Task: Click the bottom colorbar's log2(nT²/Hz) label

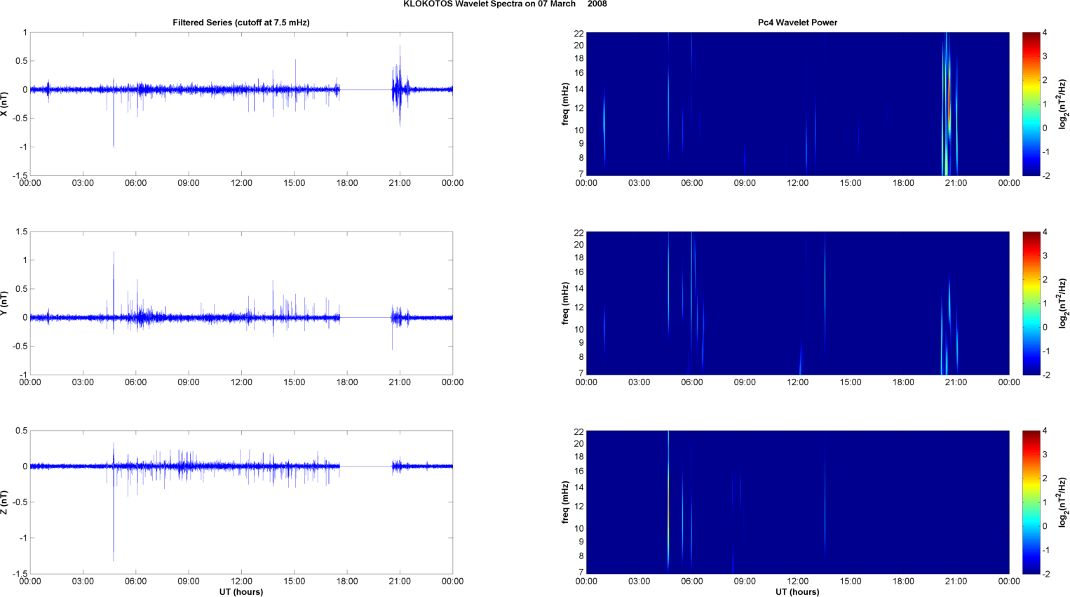Action: click(x=1064, y=502)
